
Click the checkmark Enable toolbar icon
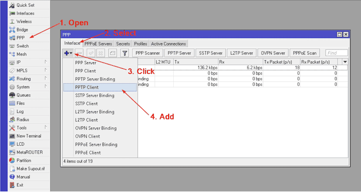point(91,53)
